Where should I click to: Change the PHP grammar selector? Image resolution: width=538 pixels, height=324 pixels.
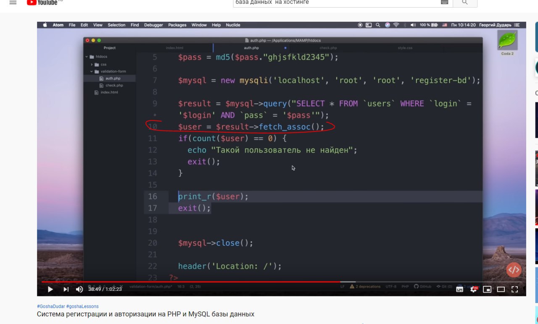[405, 287]
